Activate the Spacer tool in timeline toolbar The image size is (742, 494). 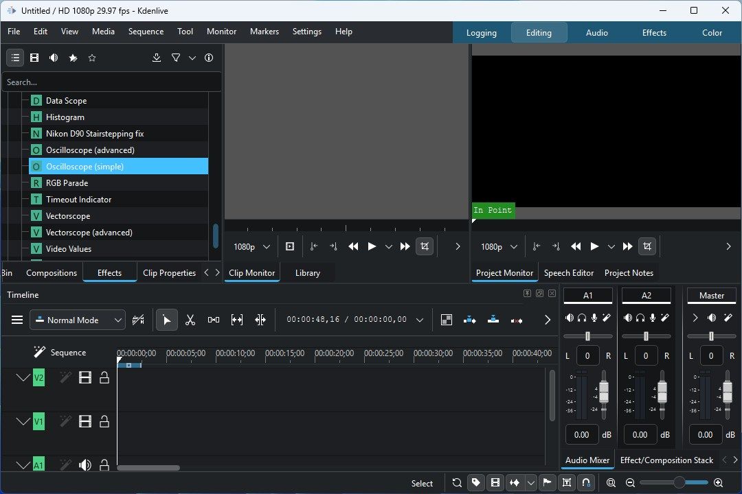(x=214, y=320)
